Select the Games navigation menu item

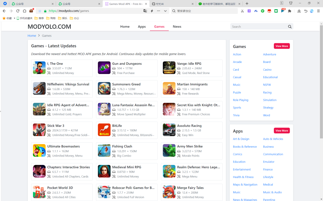159,27
